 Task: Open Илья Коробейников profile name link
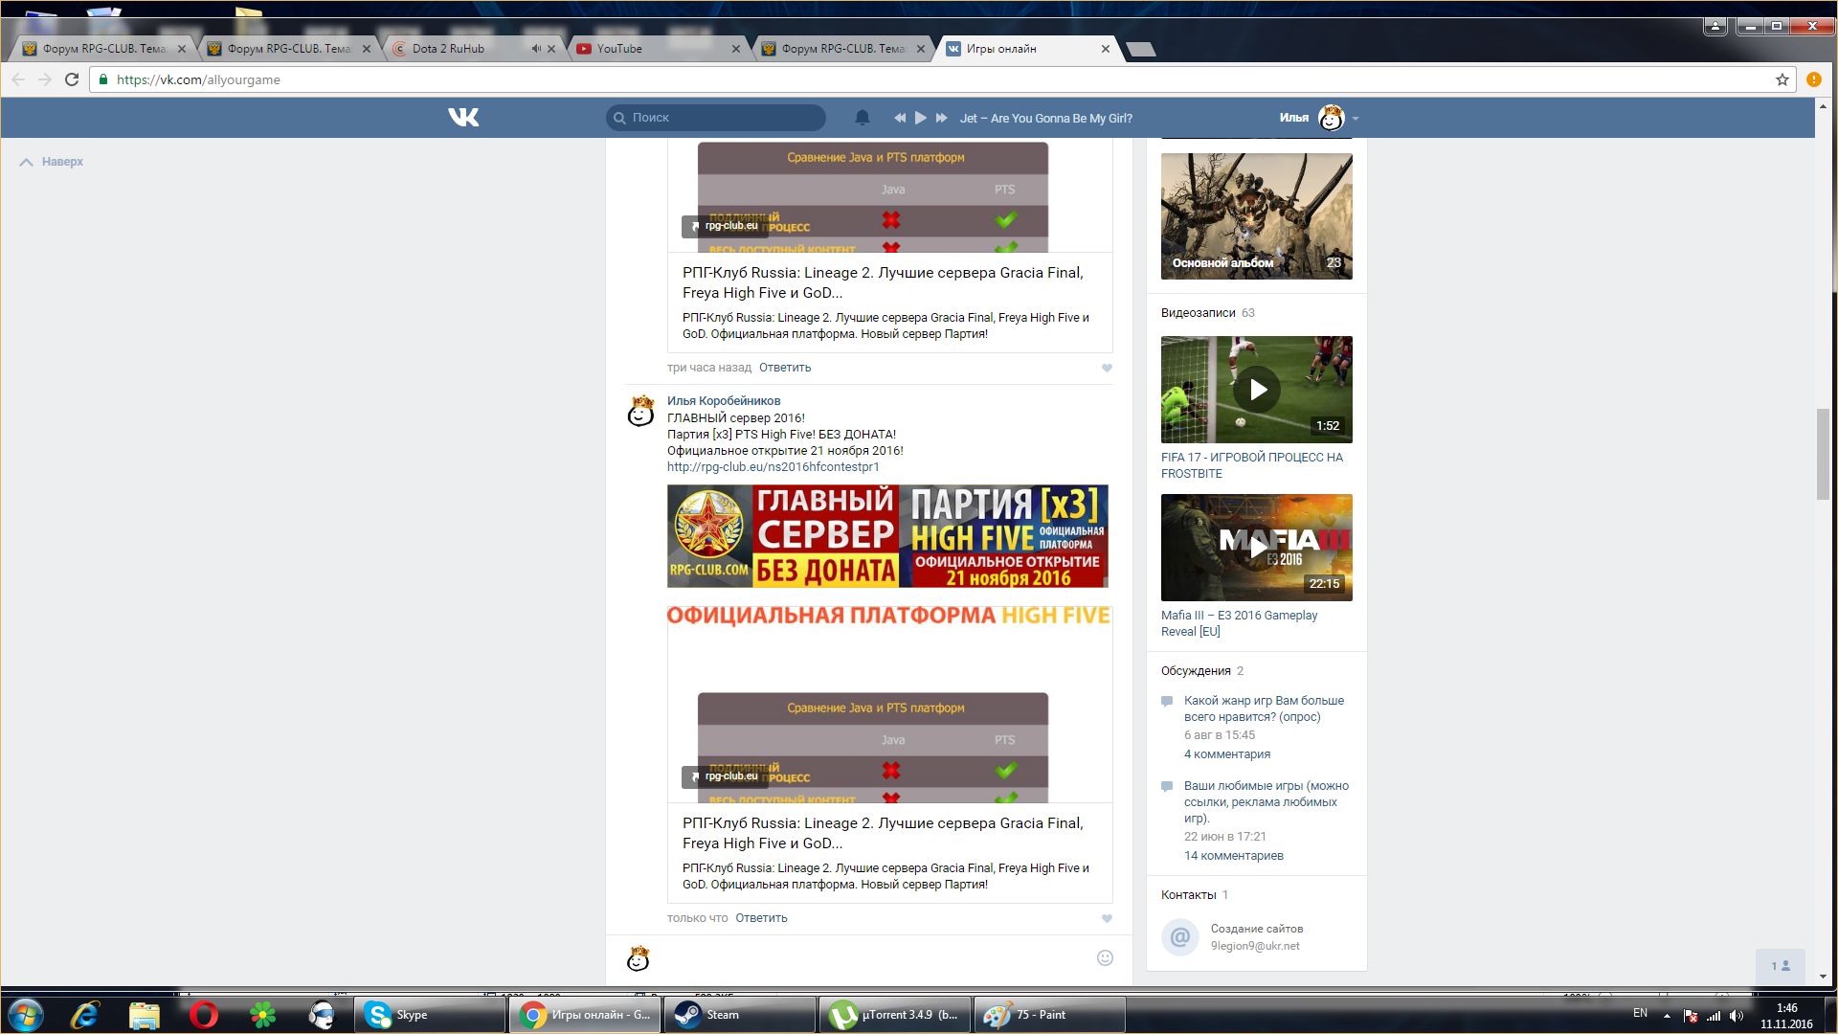[724, 401]
